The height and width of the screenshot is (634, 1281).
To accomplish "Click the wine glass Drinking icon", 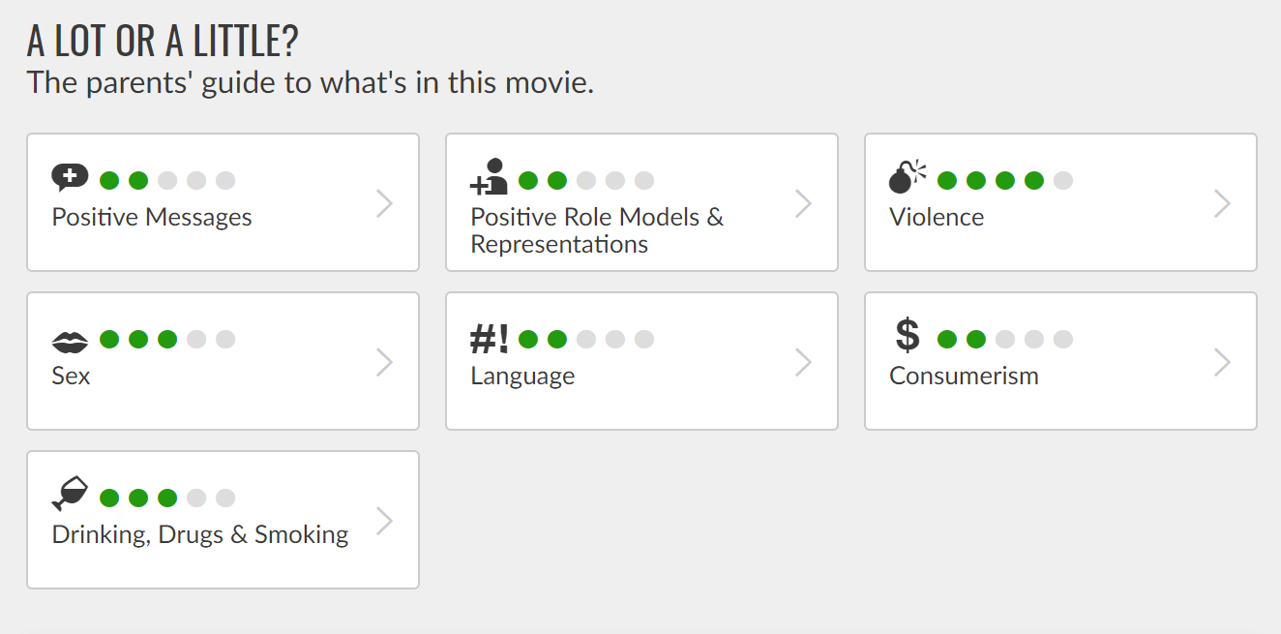I will [70, 494].
